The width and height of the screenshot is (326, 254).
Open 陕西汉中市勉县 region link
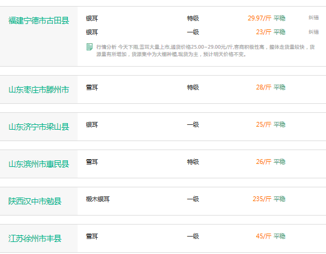35,201
